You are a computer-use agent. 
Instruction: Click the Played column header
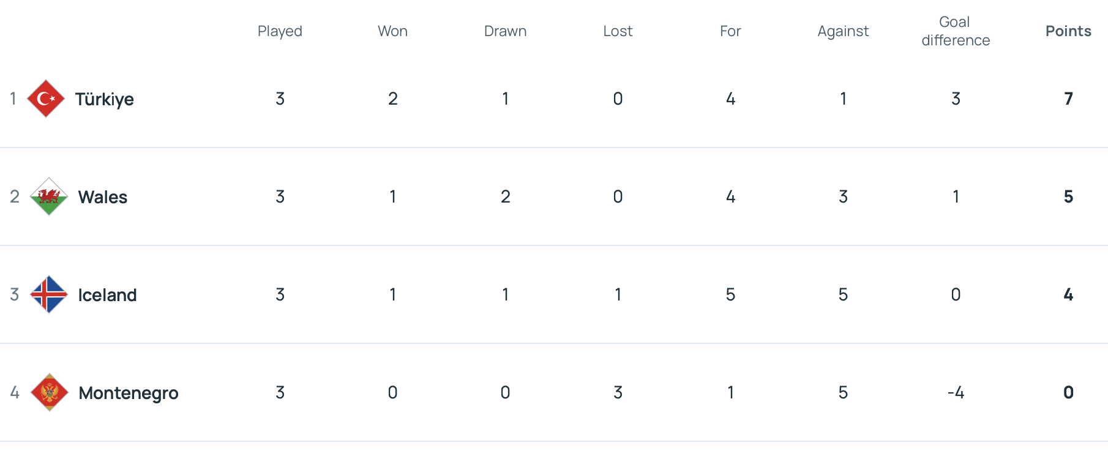[x=280, y=31]
